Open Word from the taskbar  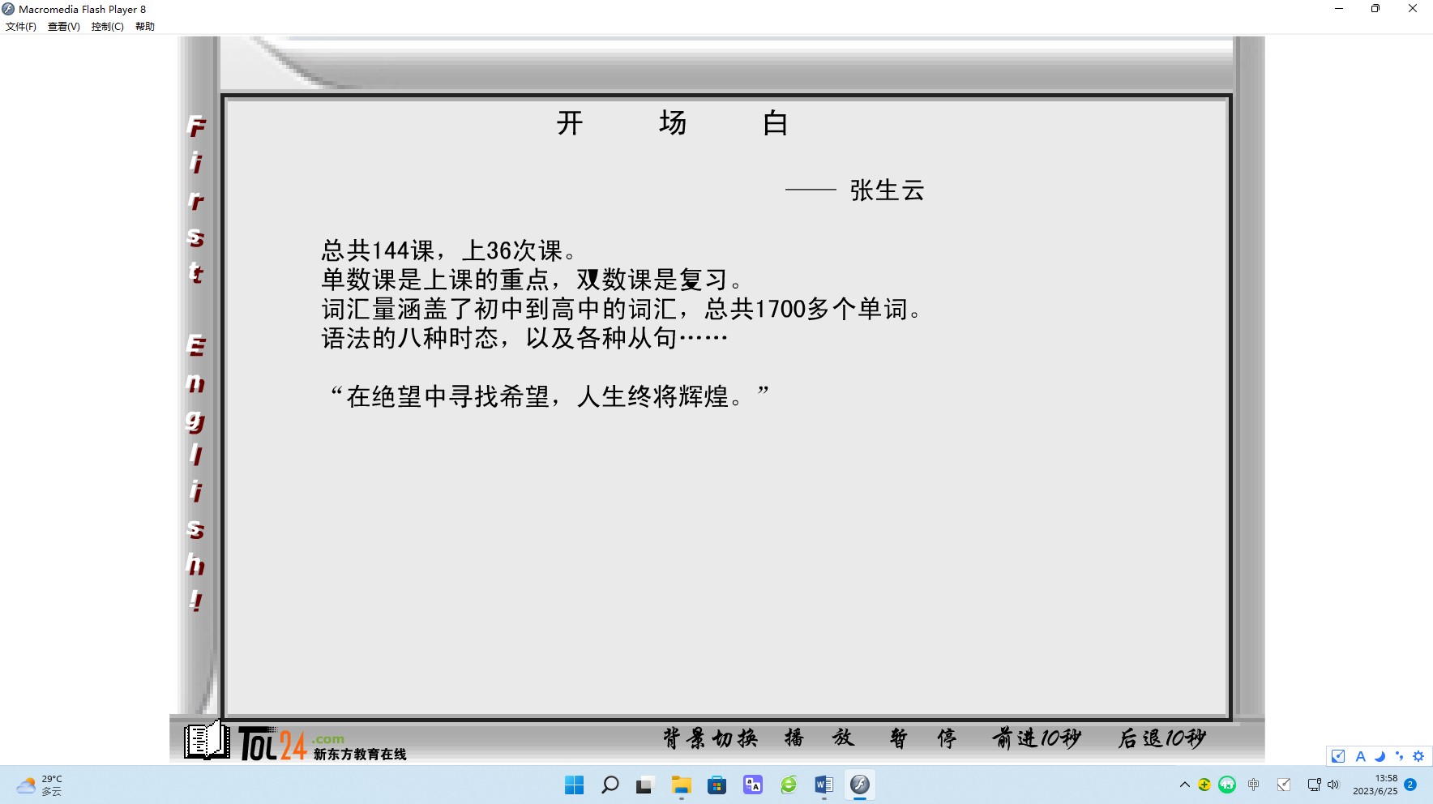tap(823, 785)
